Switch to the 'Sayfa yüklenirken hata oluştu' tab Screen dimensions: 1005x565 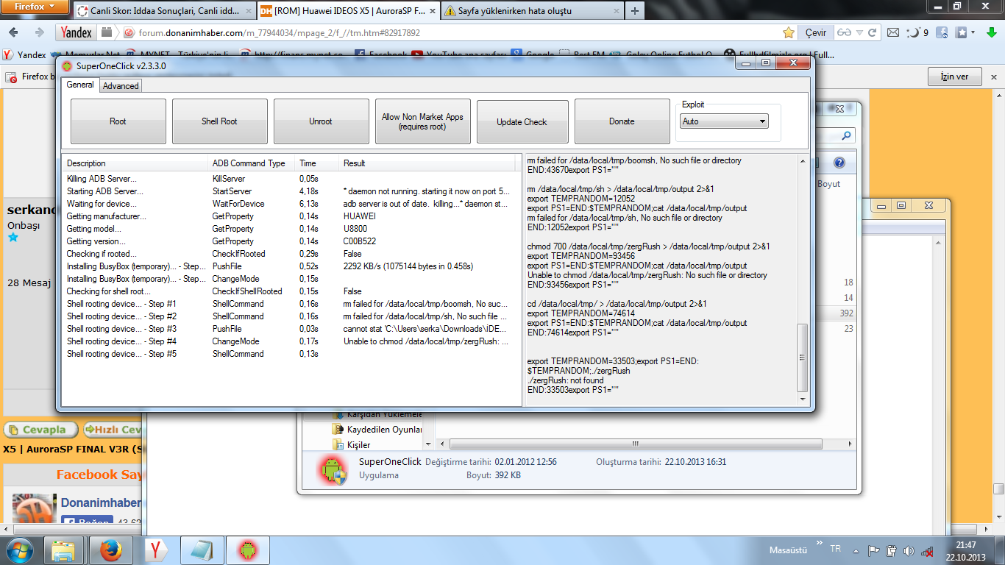(531, 11)
